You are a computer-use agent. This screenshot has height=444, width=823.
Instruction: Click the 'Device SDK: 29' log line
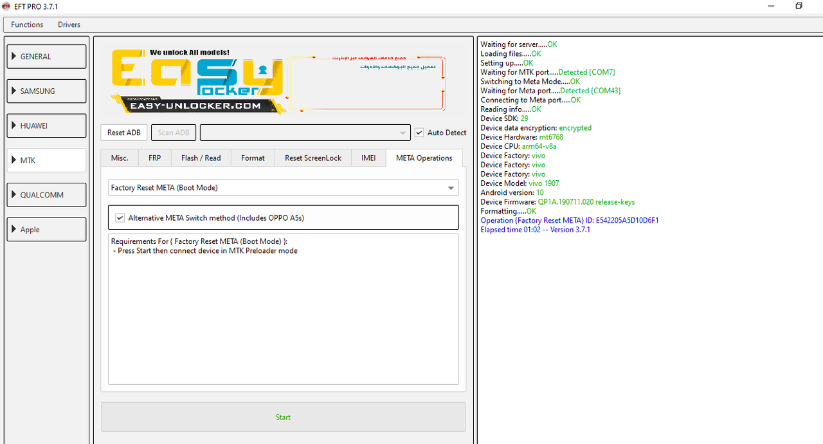click(x=505, y=118)
